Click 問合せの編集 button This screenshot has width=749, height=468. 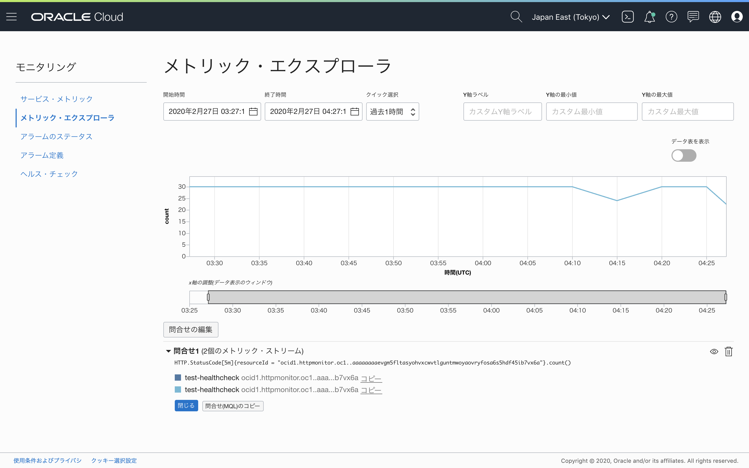(x=191, y=329)
